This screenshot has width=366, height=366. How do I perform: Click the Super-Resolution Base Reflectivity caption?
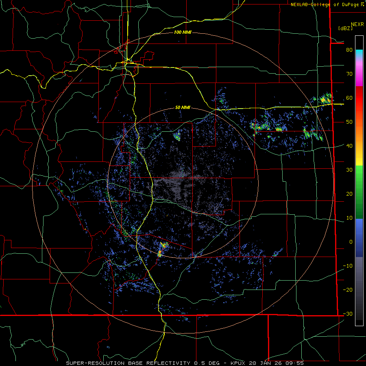point(143,363)
